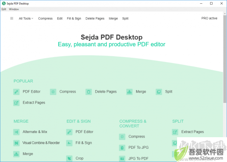Screen dimensions: 227x162
Task: Open Extract Pages text in Split section
Action: point(193,132)
